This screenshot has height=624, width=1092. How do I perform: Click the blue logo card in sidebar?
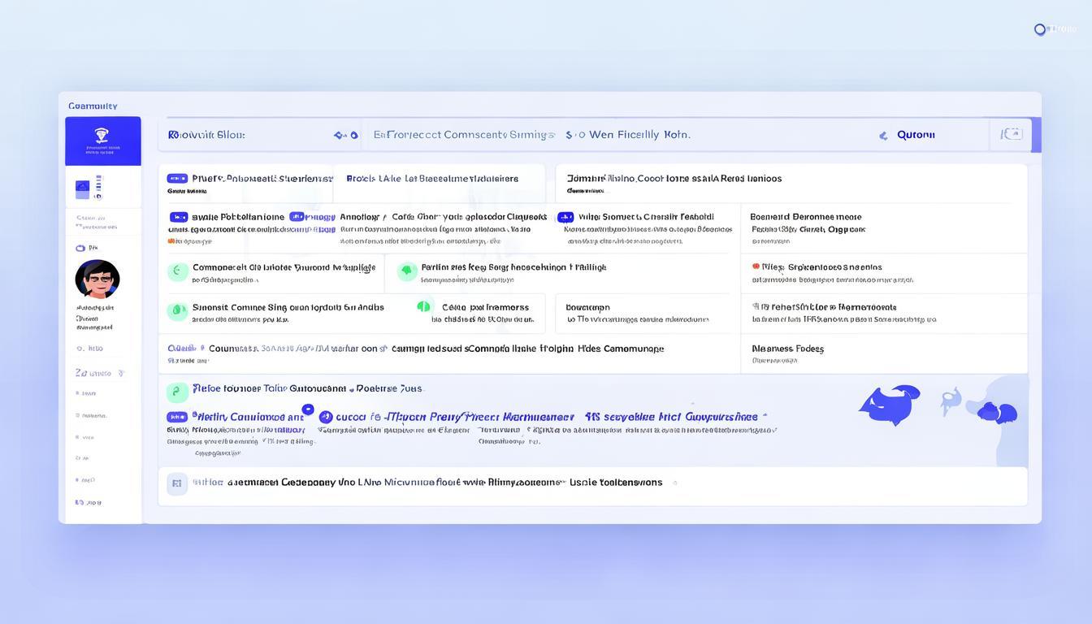tap(103, 141)
